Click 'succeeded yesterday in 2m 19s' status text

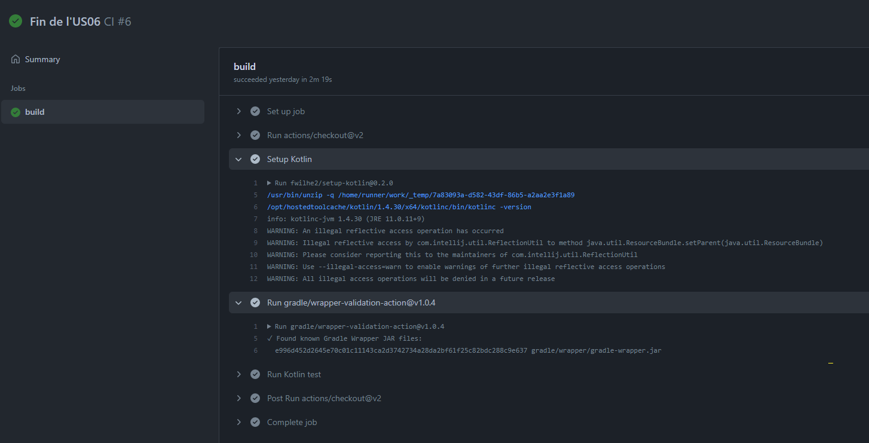coord(283,79)
